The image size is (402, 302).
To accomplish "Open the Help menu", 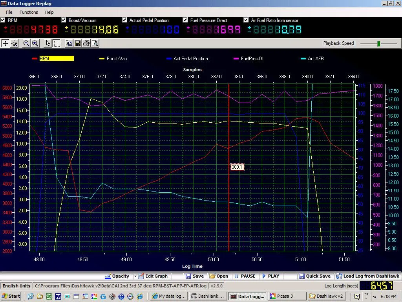I will point(49,12).
